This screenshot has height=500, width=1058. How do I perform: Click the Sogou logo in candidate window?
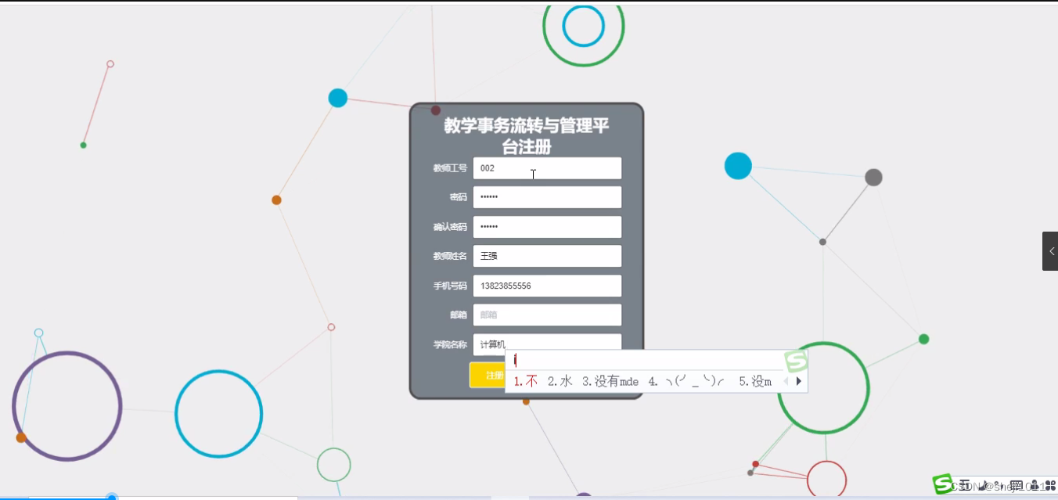point(796,361)
